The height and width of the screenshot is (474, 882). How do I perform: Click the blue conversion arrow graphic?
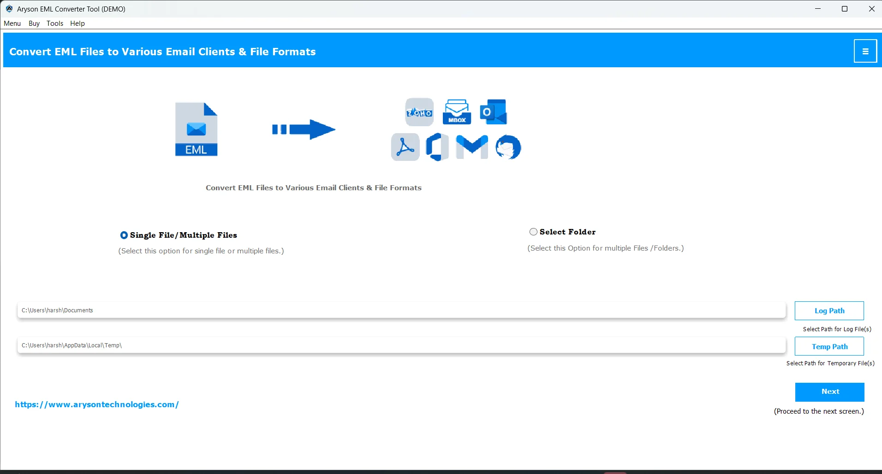(304, 129)
